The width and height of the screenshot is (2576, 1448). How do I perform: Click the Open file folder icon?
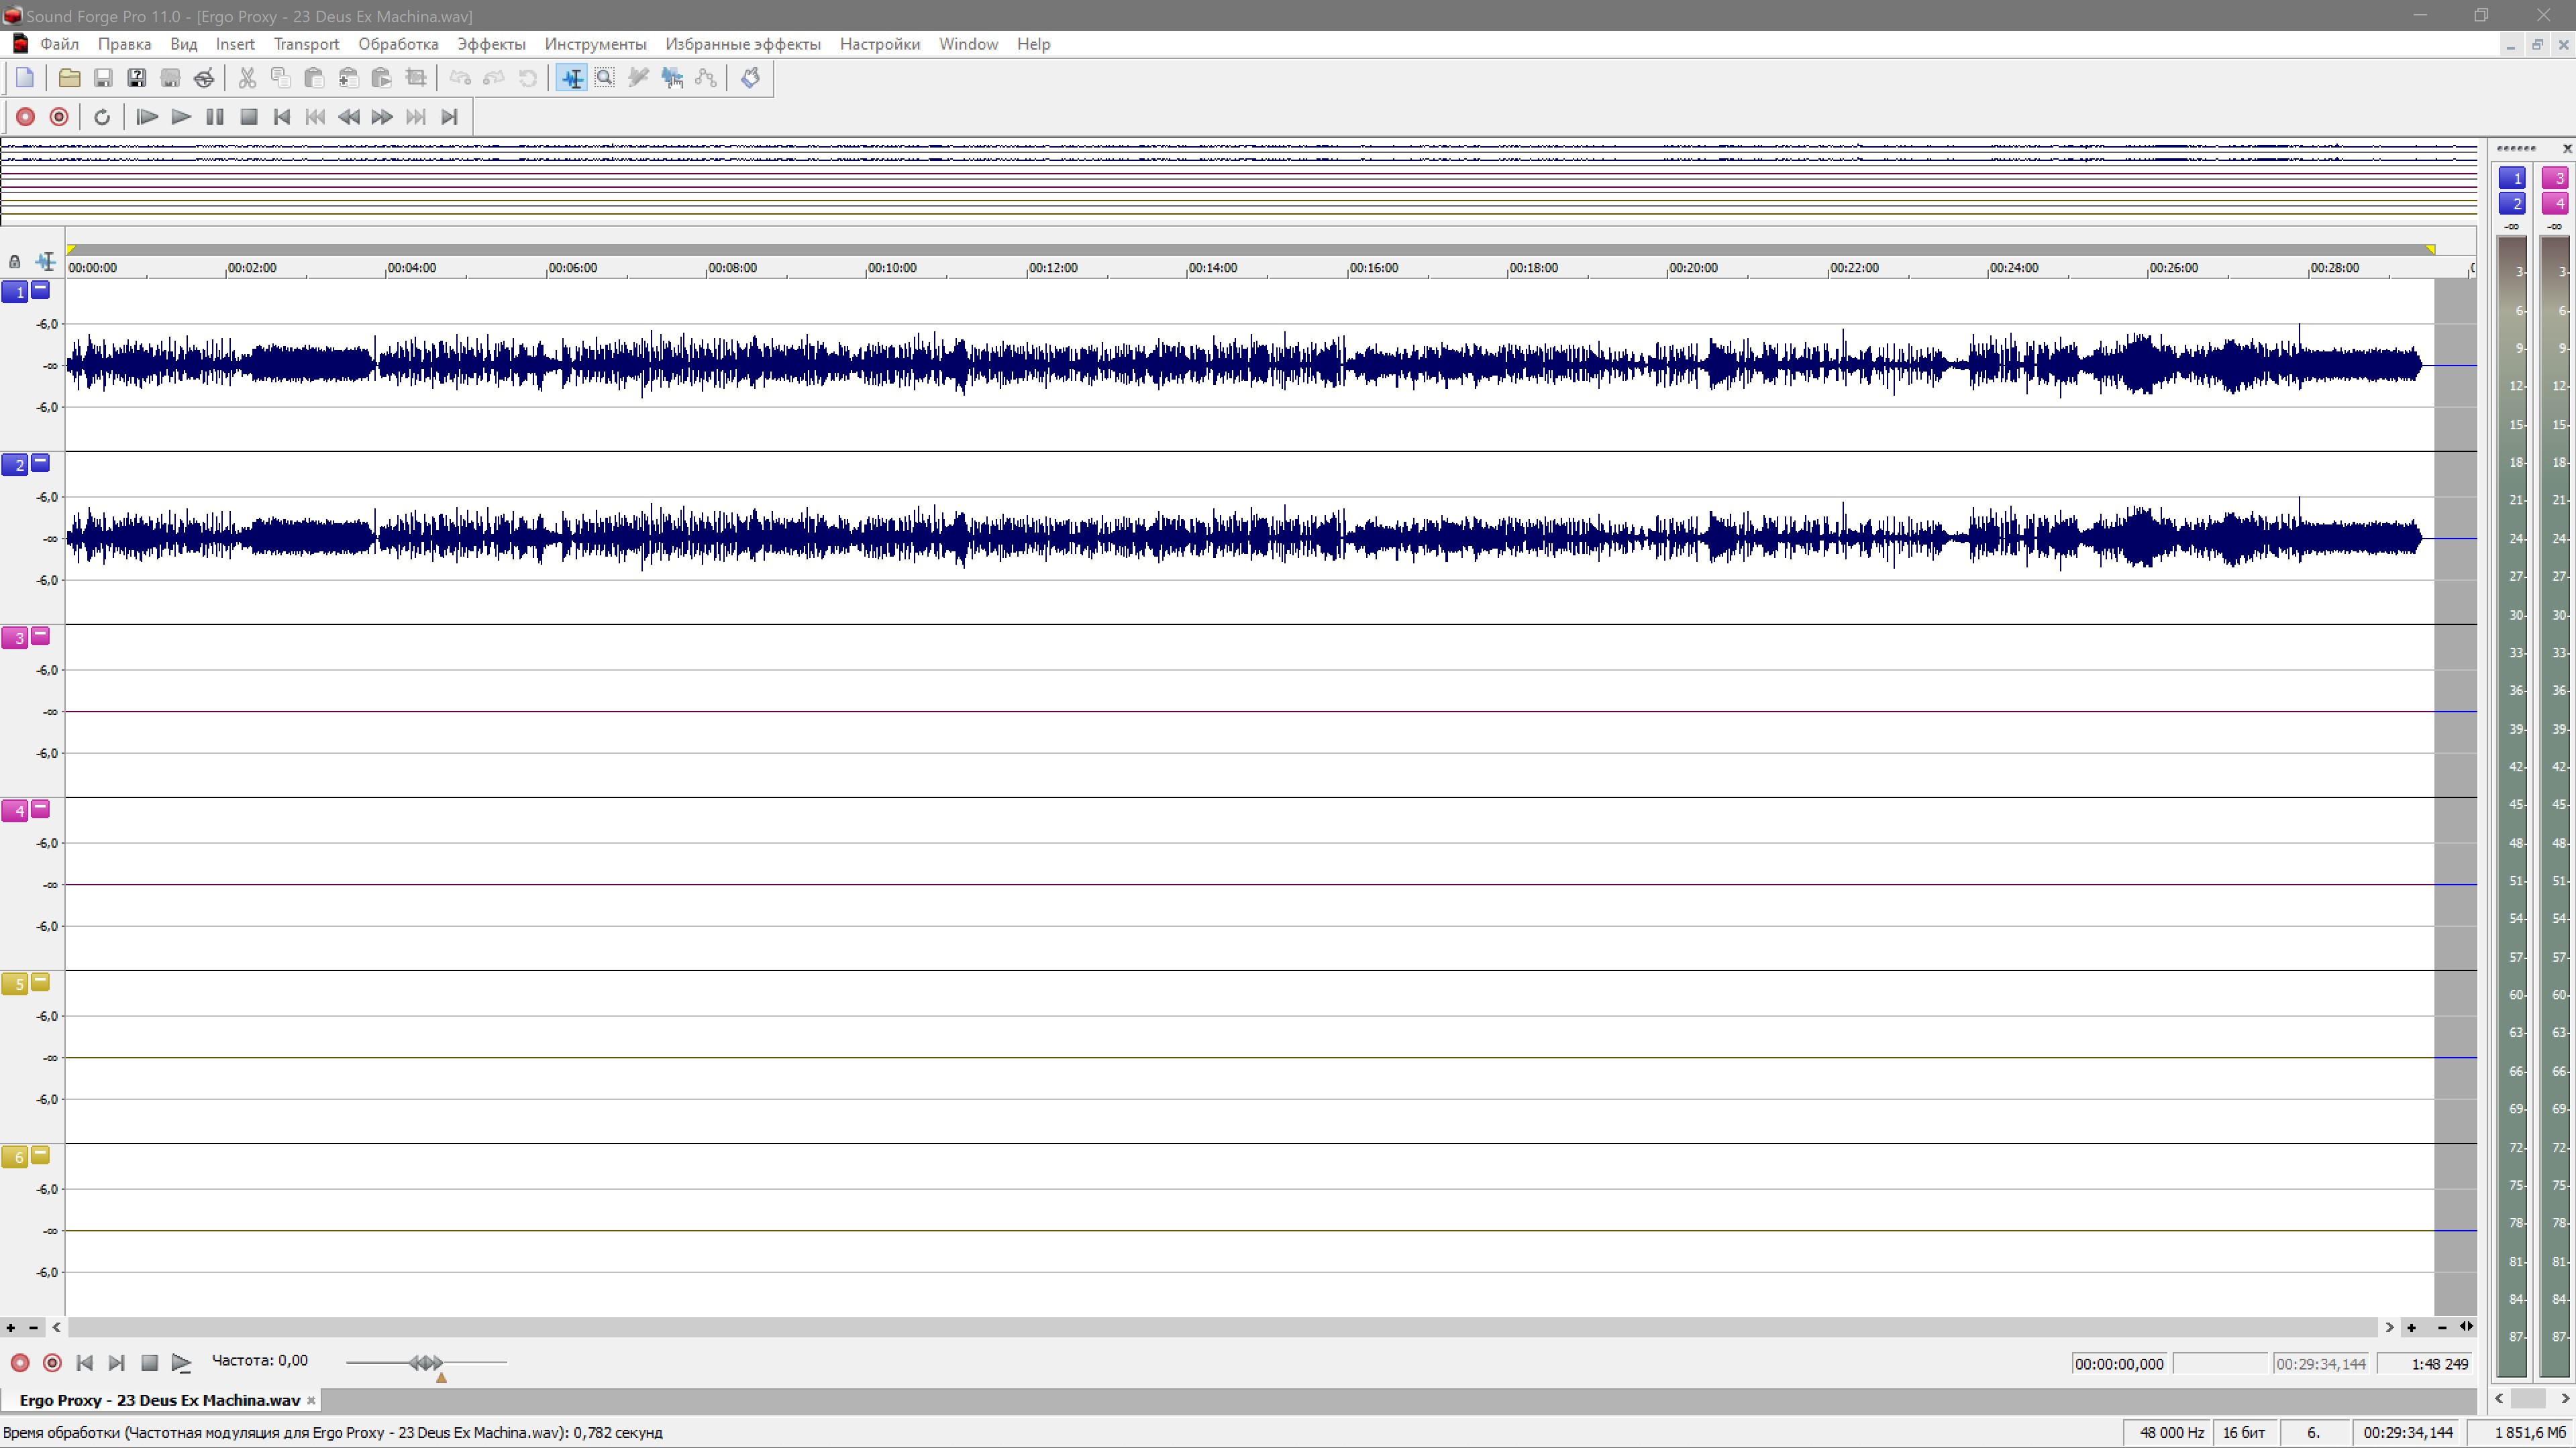(x=69, y=78)
